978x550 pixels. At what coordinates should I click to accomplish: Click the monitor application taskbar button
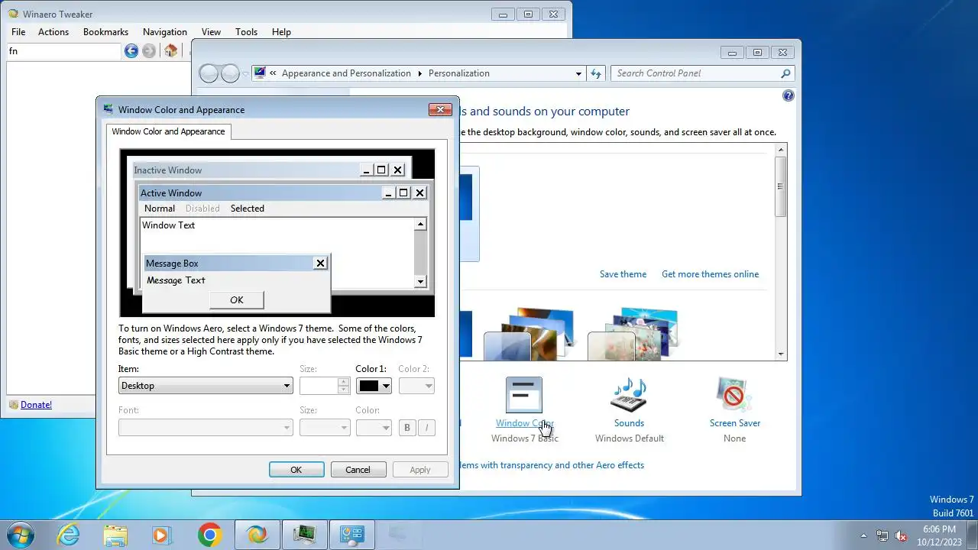(x=304, y=535)
